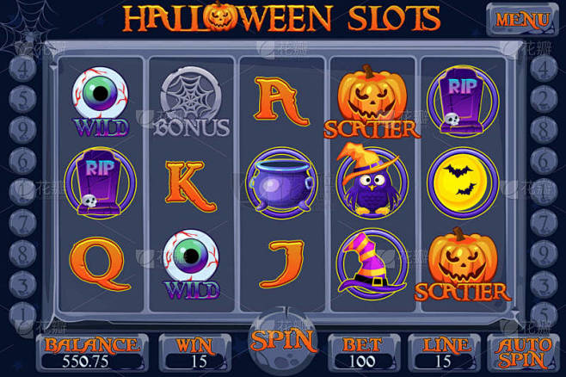566x377 pixels.
Task: Click the striped witch hat symbol
Action: pyautogui.click(x=372, y=264)
